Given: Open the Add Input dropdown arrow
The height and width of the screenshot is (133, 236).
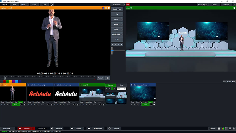Looking at the screenshot, I should (x=14, y=129).
